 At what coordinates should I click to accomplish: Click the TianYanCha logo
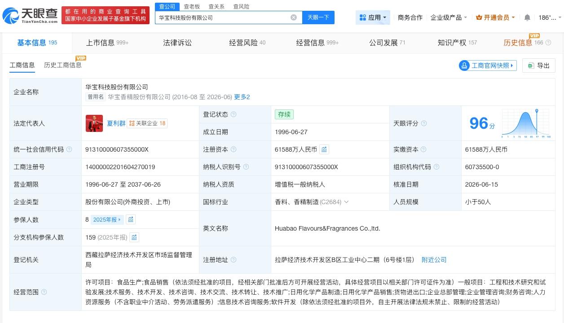pyautogui.click(x=30, y=16)
